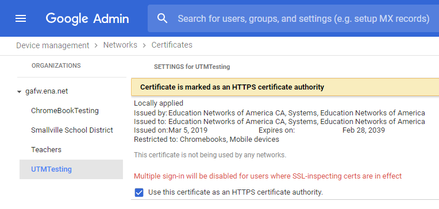This screenshot has height=209, width=439.
Task: Click the Feb 28, 2039 expiry date
Action: pos(363,130)
